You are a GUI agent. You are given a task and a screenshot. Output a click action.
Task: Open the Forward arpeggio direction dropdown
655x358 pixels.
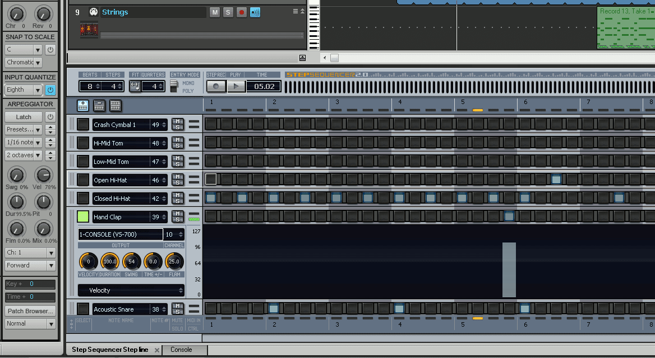click(30, 266)
